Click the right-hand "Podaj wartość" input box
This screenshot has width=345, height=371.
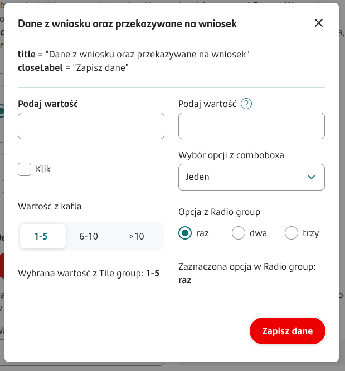[251, 126]
